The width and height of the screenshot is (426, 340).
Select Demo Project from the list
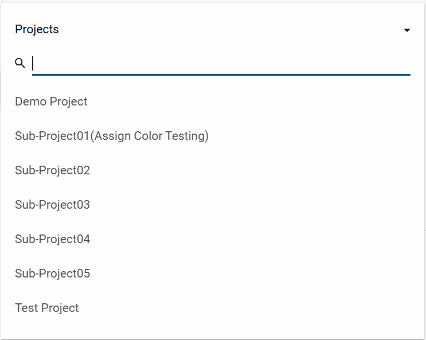(52, 101)
